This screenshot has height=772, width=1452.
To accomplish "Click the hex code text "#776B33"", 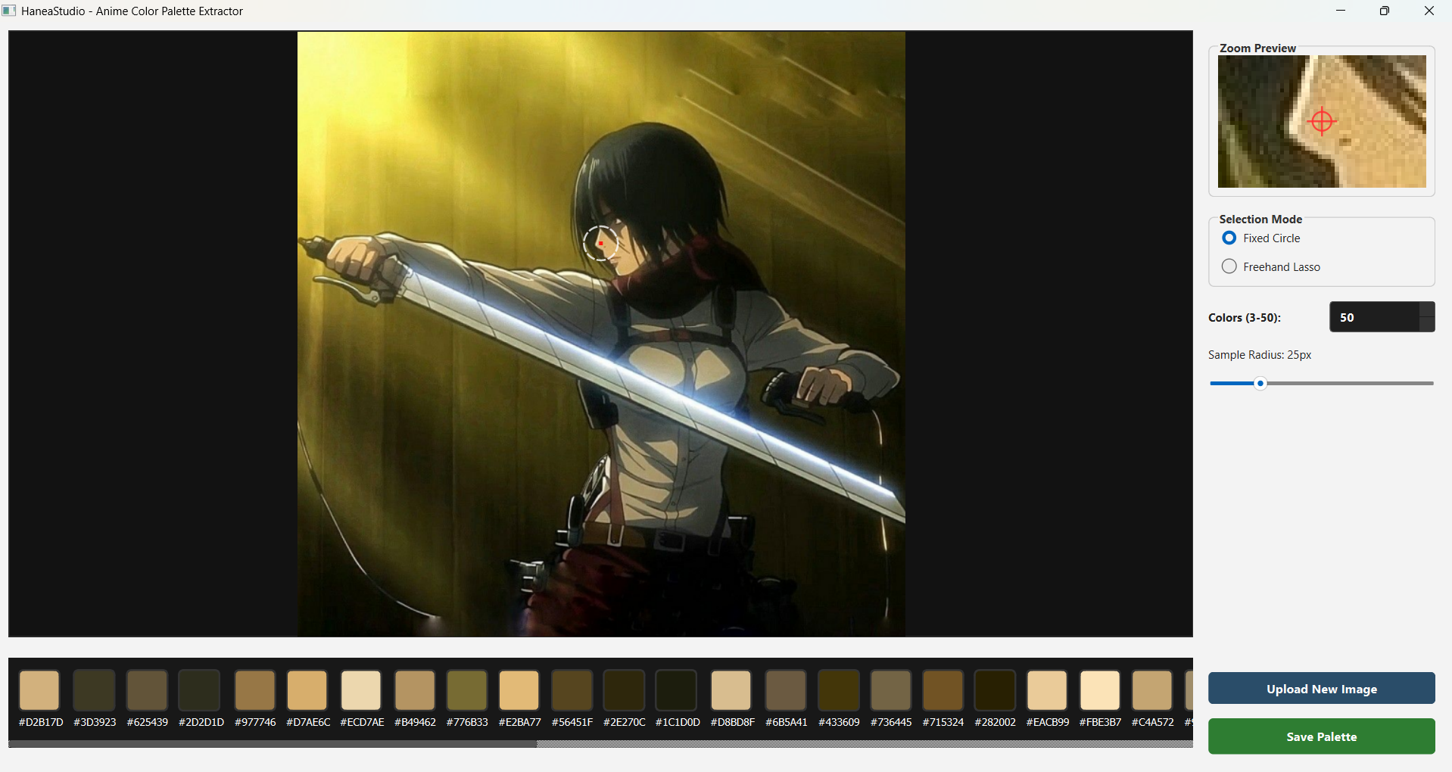I will (467, 722).
